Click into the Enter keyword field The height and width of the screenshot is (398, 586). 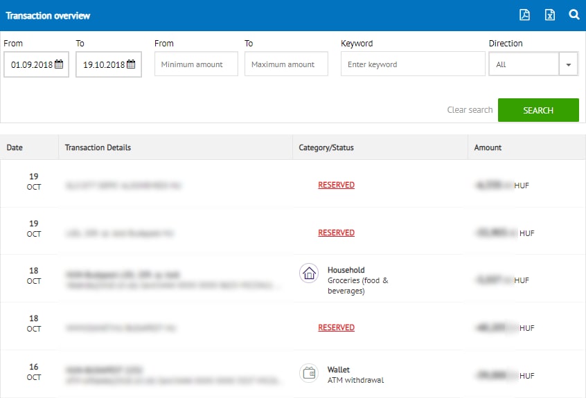point(413,64)
